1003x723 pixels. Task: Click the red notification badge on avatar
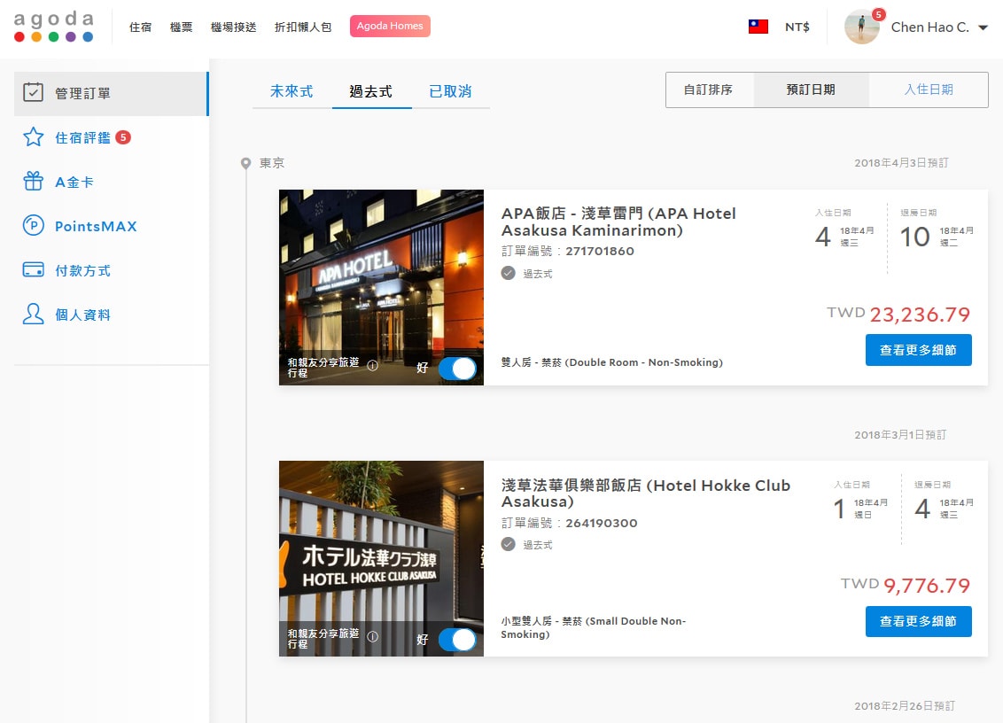(879, 14)
